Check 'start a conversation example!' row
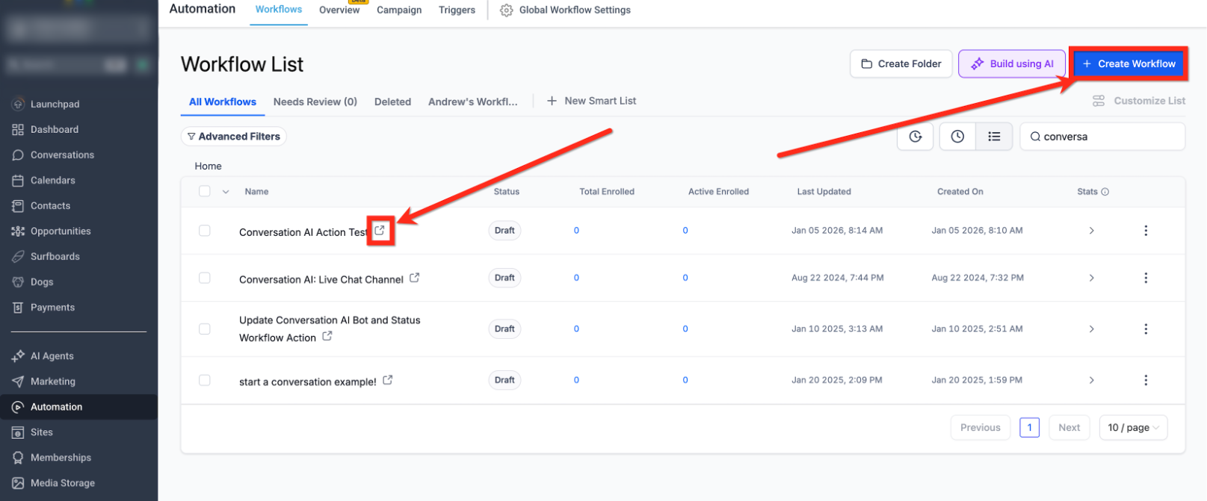 (205, 380)
